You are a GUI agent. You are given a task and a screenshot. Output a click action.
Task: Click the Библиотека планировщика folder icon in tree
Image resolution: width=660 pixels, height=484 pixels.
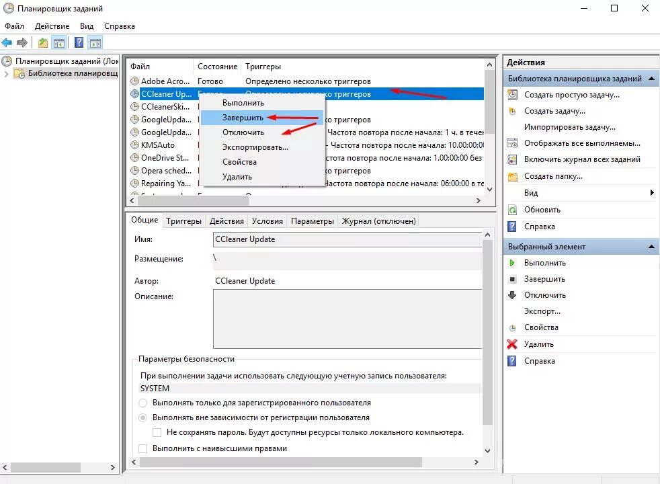pos(19,74)
